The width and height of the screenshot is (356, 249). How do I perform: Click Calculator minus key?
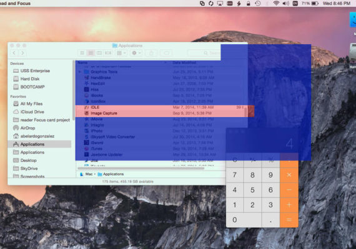coord(289,190)
